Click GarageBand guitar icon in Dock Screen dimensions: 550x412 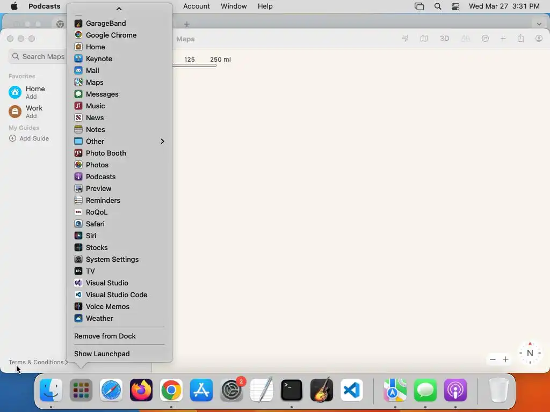(x=322, y=390)
